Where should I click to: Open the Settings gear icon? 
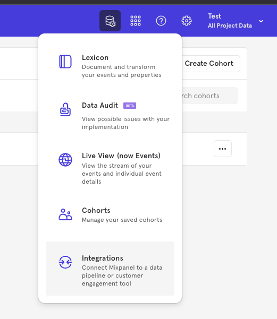click(187, 21)
